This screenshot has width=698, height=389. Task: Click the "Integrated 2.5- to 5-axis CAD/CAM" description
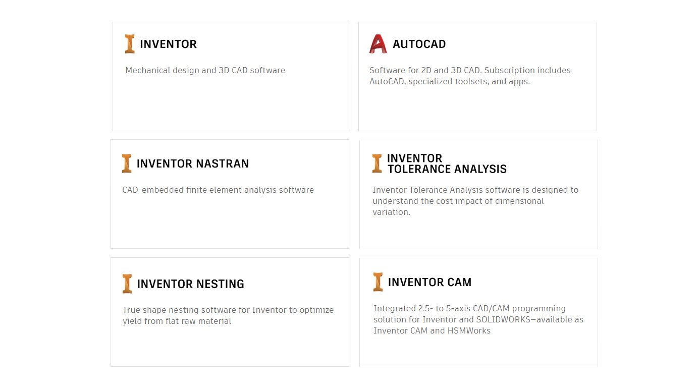pyautogui.click(x=478, y=319)
